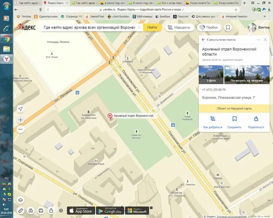Viewport: 273px width, 218px height.
Task: Open Google Chrome from the taskbar
Action: [7, 39]
